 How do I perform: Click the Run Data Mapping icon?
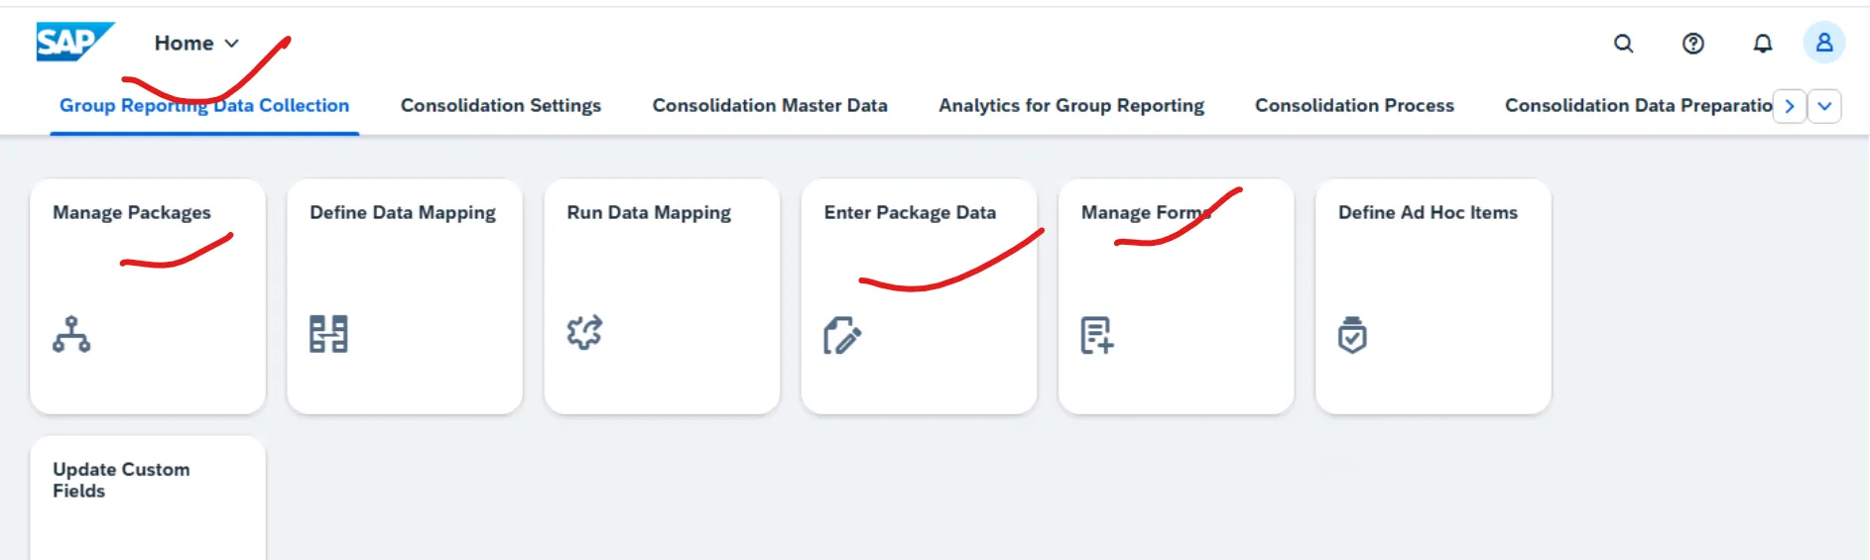pyautogui.click(x=584, y=333)
